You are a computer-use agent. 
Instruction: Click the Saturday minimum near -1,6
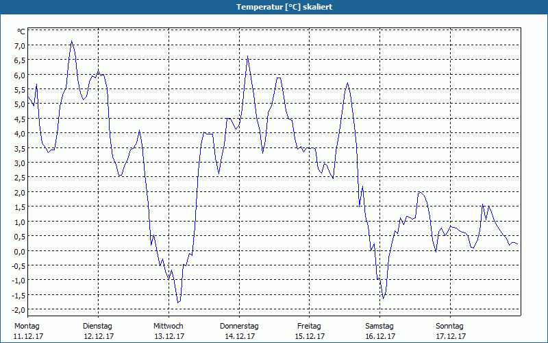384,298
